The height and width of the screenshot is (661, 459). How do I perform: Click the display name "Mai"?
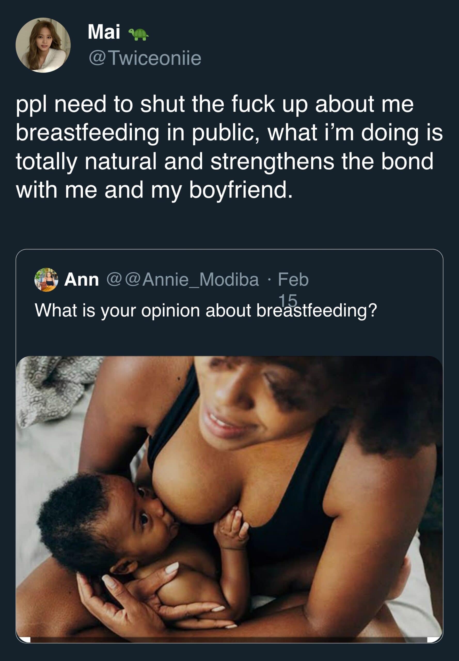(x=104, y=32)
